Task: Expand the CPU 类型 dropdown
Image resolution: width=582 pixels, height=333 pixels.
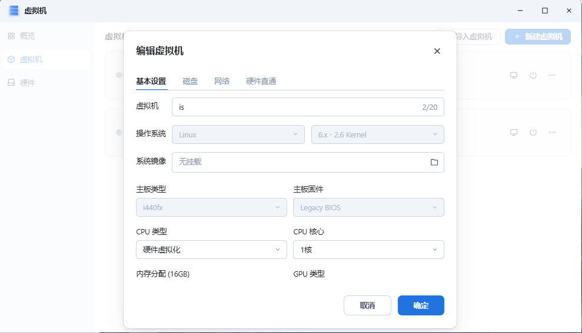Action: point(212,250)
